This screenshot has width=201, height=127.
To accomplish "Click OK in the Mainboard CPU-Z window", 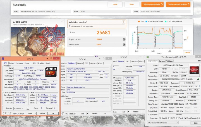I will (x=106, y=114).
